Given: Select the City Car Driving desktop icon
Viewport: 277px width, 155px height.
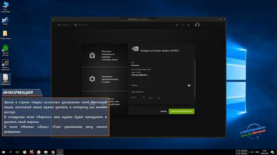Looking at the screenshot, I should pyautogui.click(x=5, y=50).
